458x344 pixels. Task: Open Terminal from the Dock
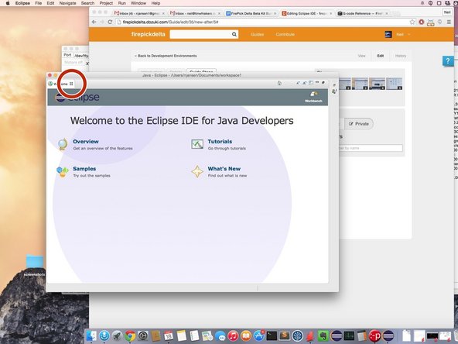tap(272, 335)
